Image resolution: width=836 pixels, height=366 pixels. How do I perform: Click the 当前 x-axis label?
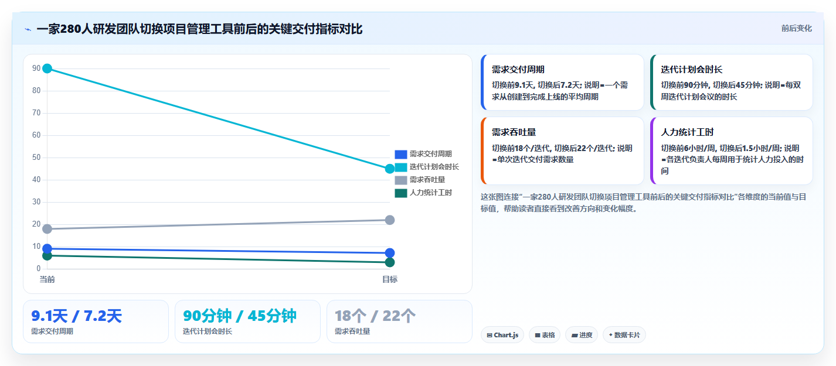(x=47, y=279)
